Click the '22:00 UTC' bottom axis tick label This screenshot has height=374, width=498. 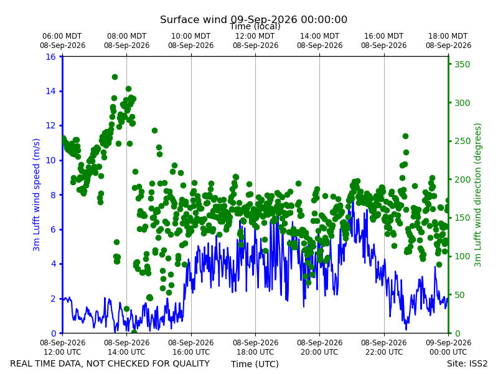pyautogui.click(x=384, y=347)
